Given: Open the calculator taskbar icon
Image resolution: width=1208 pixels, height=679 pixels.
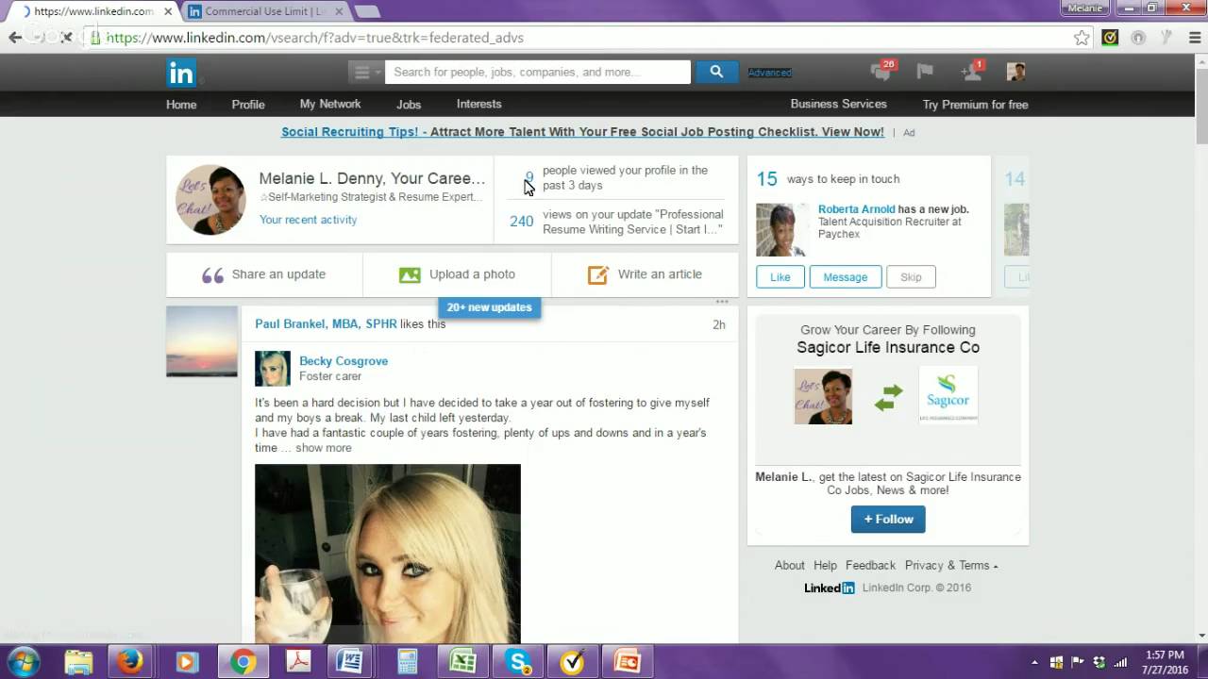Looking at the screenshot, I should (407, 662).
